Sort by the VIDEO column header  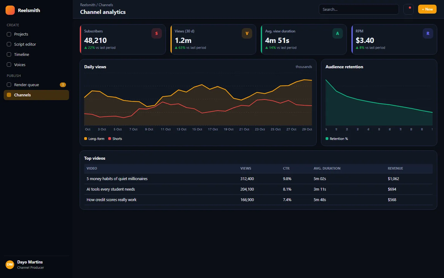click(x=92, y=168)
